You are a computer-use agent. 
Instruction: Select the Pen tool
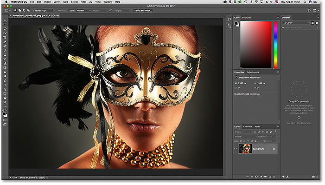coord(5,81)
